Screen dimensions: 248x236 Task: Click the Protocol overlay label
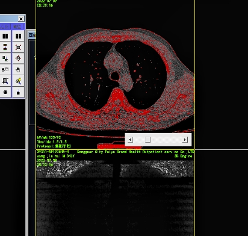tap(54, 146)
